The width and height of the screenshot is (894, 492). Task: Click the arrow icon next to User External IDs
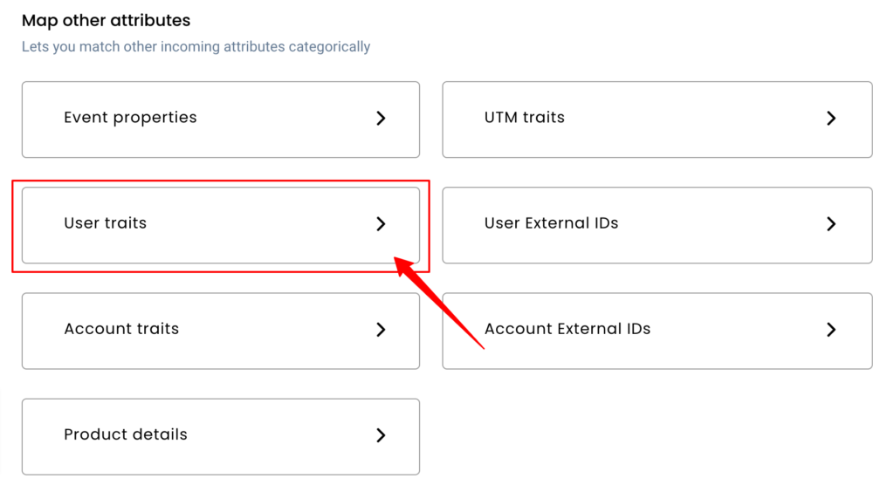pyautogui.click(x=831, y=224)
